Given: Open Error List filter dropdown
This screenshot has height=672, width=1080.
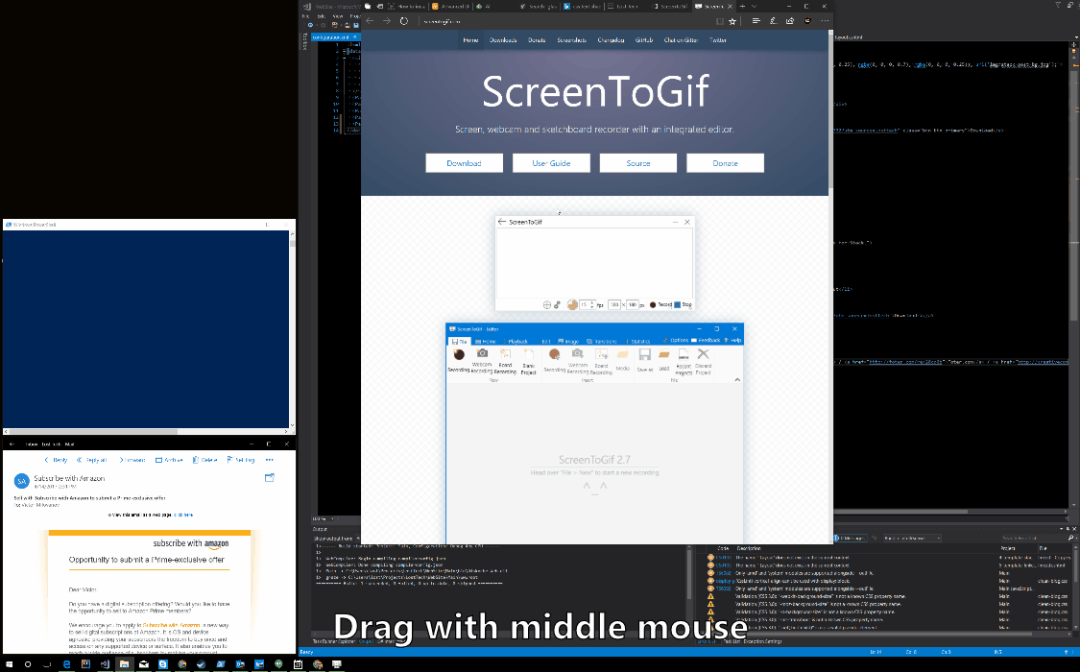Looking at the screenshot, I should pyautogui.click(x=911, y=539).
